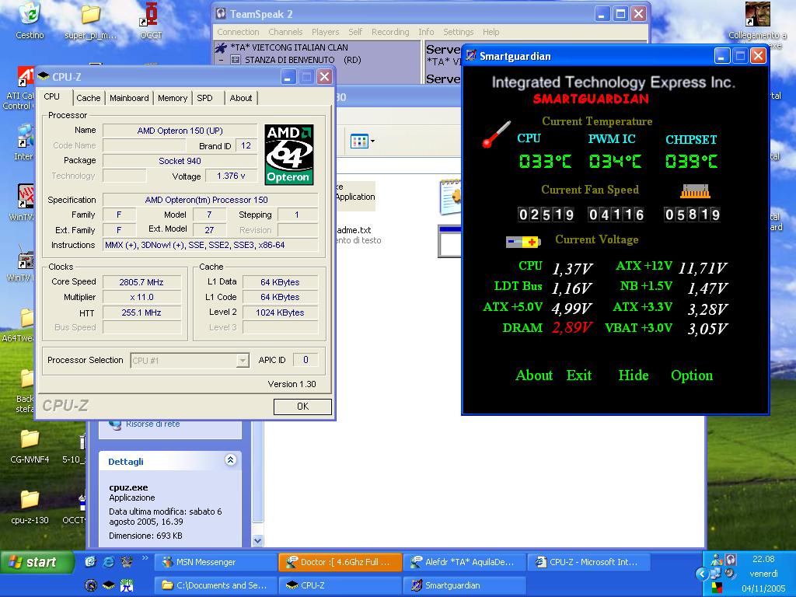Click the thermometer icon in Smartguardian

[496, 134]
